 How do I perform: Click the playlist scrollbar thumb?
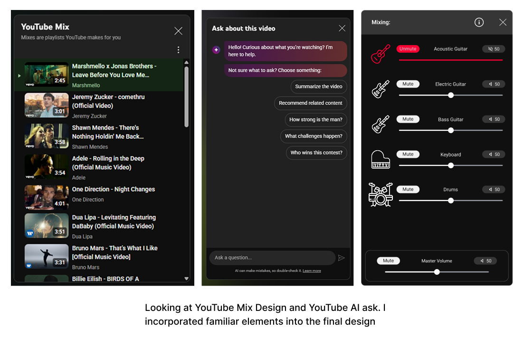point(187,97)
